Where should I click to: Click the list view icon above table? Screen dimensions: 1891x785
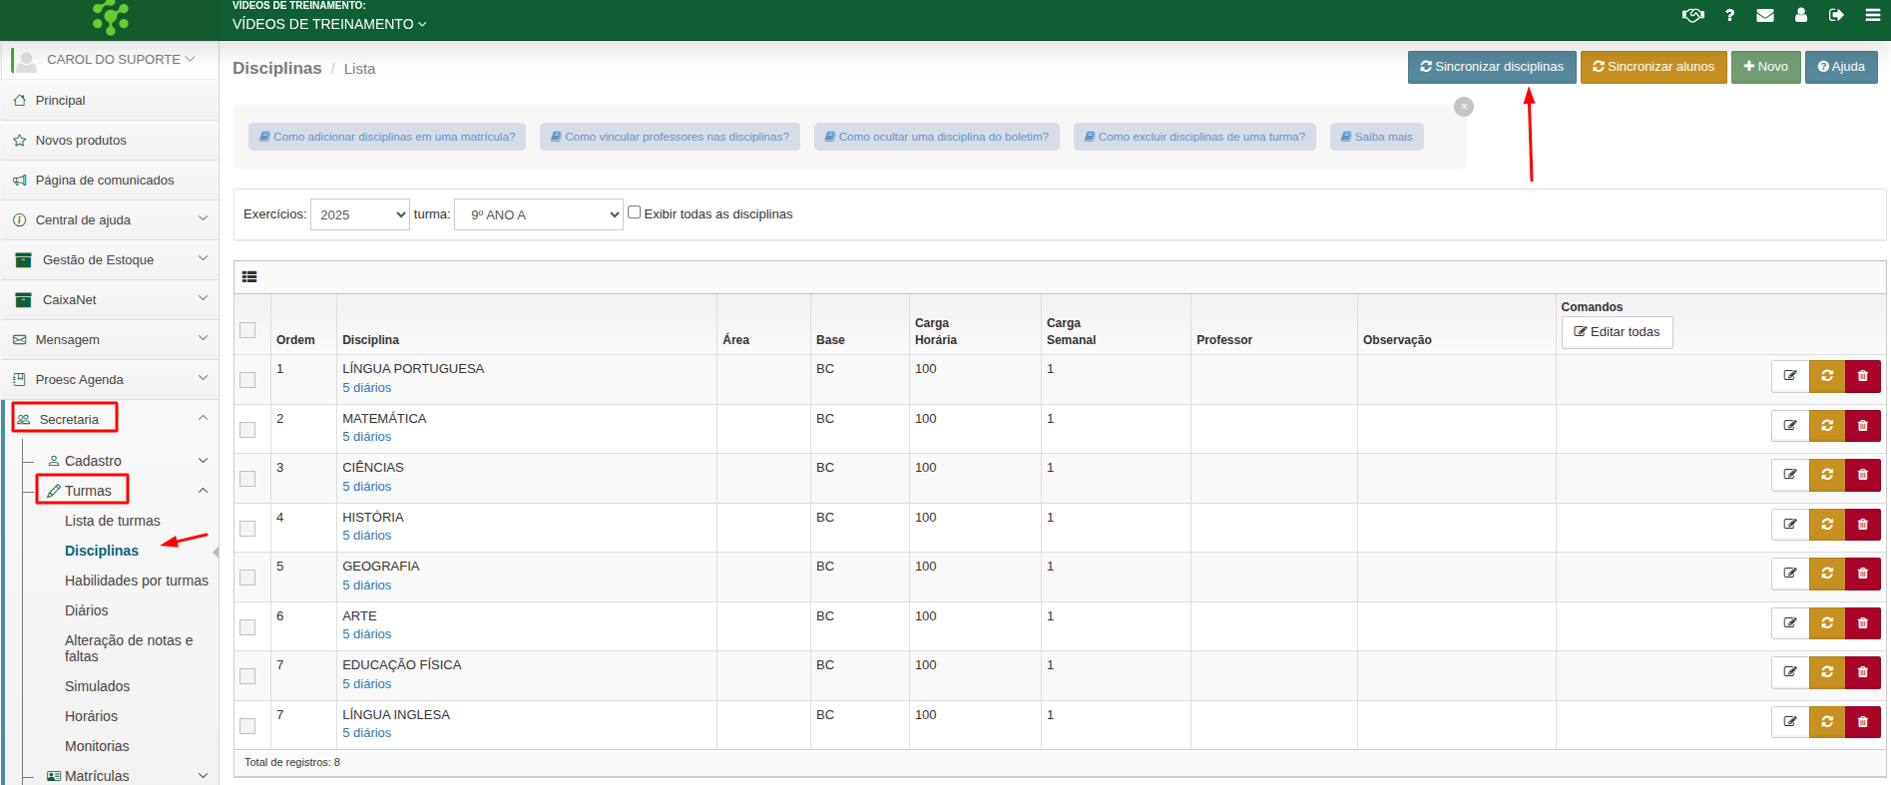pyautogui.click(x=249, y=277)
